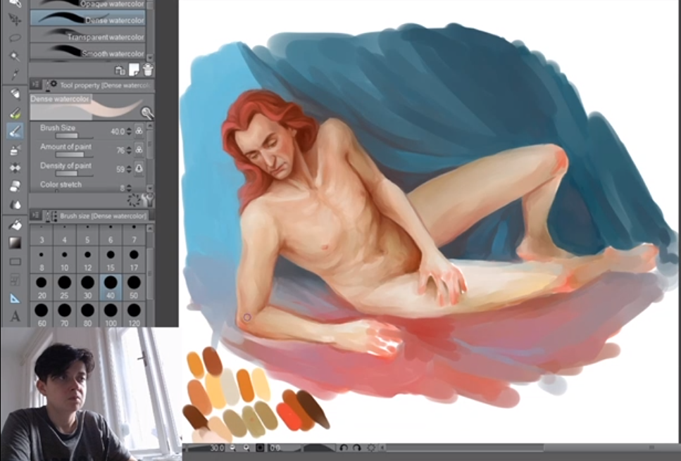
Task: Toggle Amount of paint dynamics button
Action: (139, 149)
